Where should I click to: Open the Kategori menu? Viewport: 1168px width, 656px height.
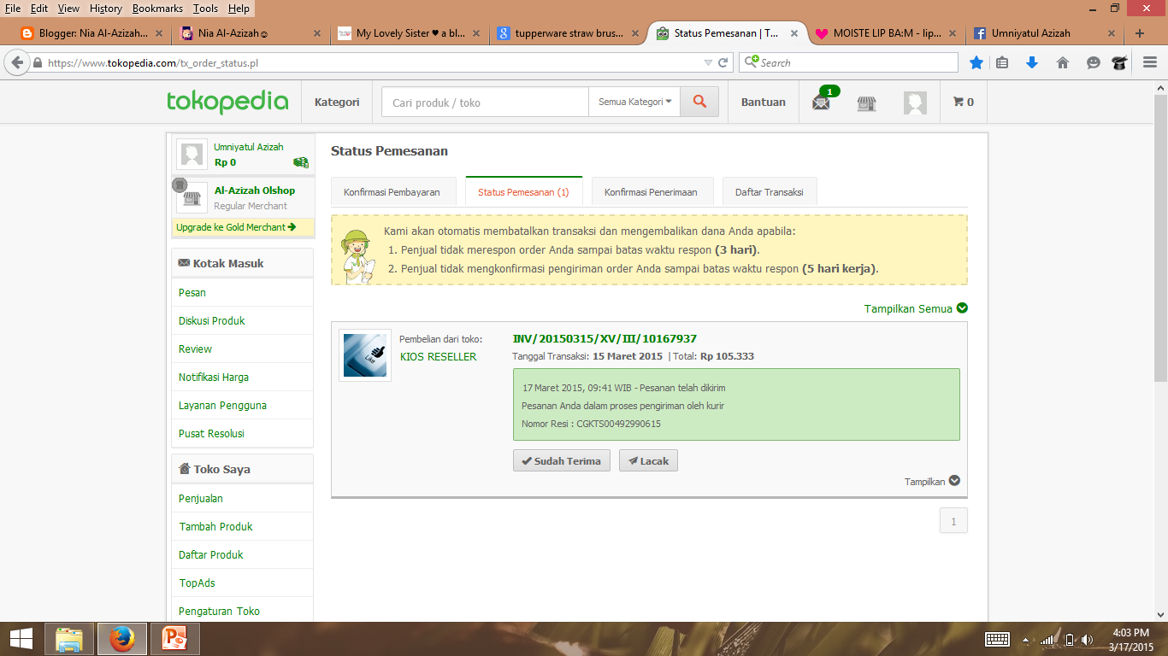[337, 102]
